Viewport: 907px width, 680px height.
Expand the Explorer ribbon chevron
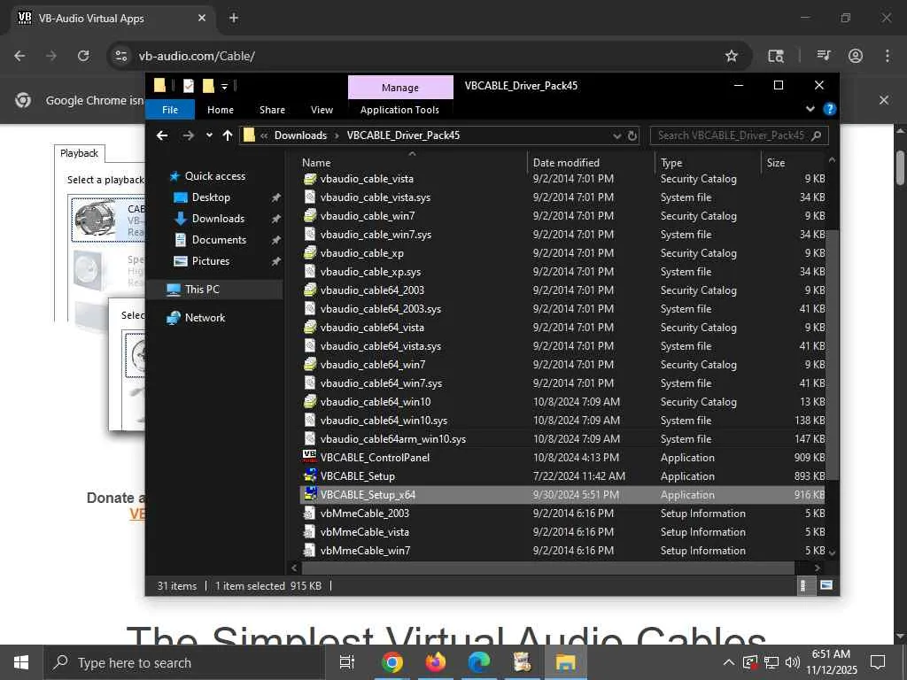(x=810, y=109)
